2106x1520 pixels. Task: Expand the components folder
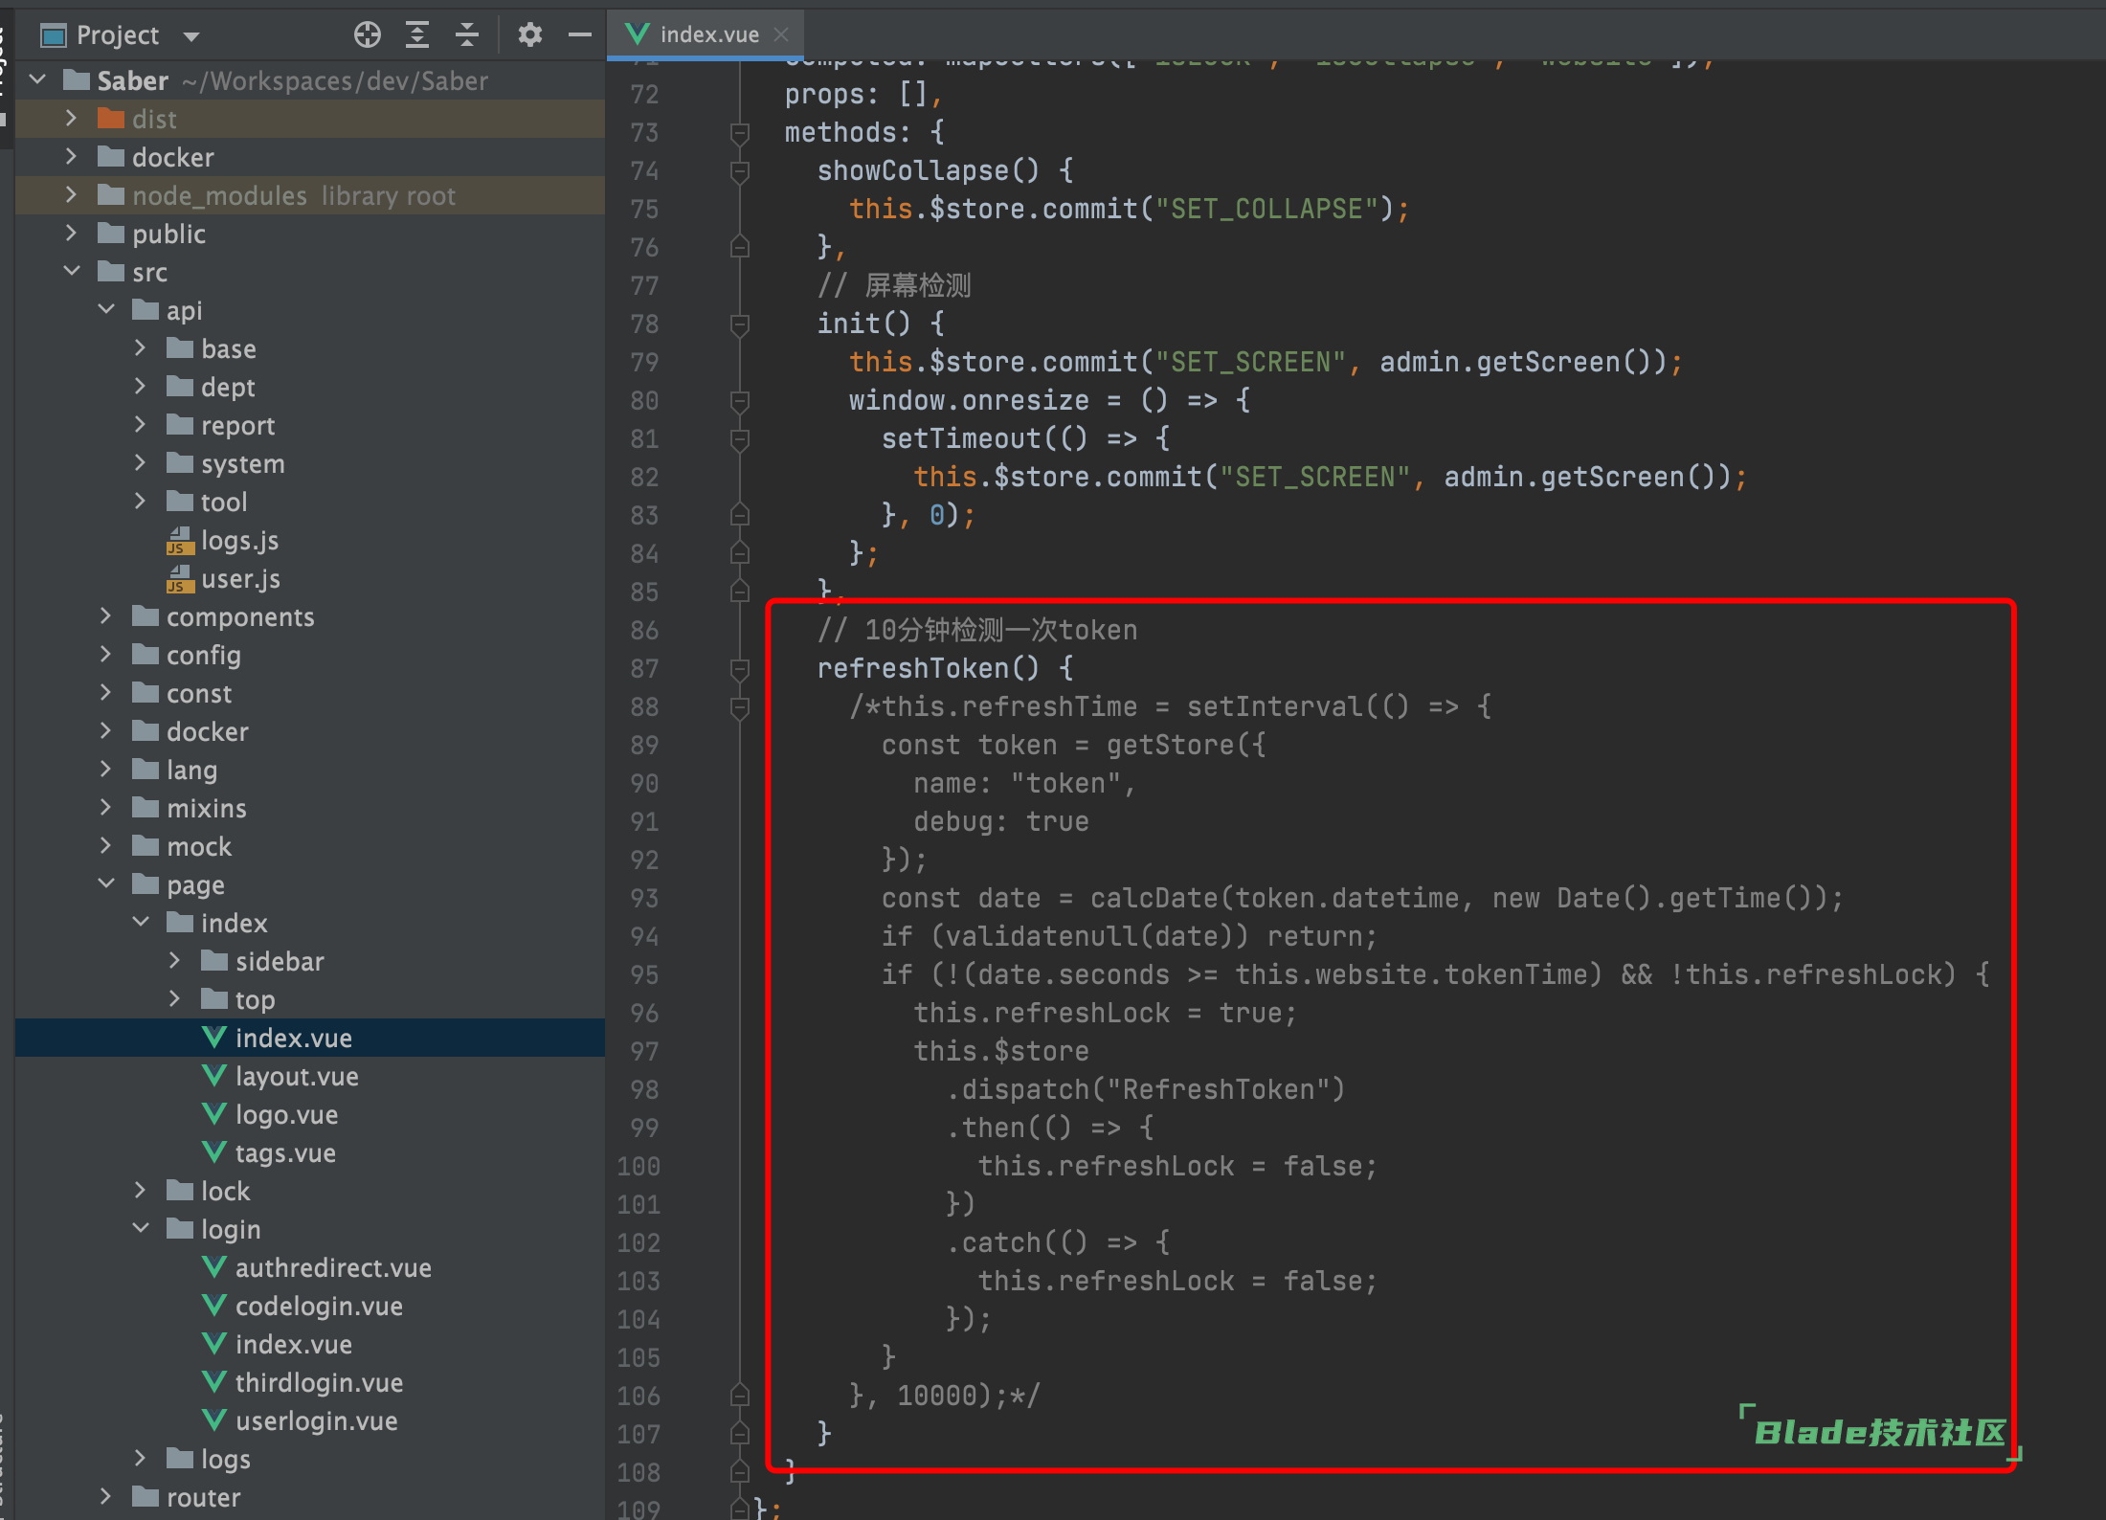[x=106, y=615]
